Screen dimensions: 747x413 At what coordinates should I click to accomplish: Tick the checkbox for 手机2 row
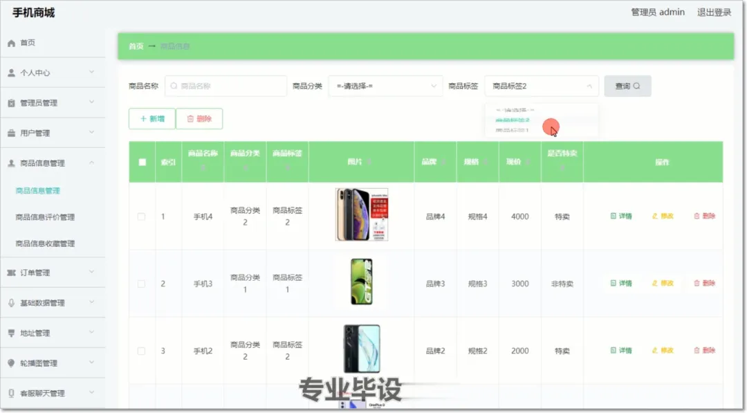142,351
